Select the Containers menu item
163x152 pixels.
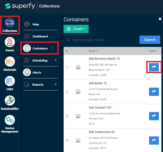tap(40, 48)
